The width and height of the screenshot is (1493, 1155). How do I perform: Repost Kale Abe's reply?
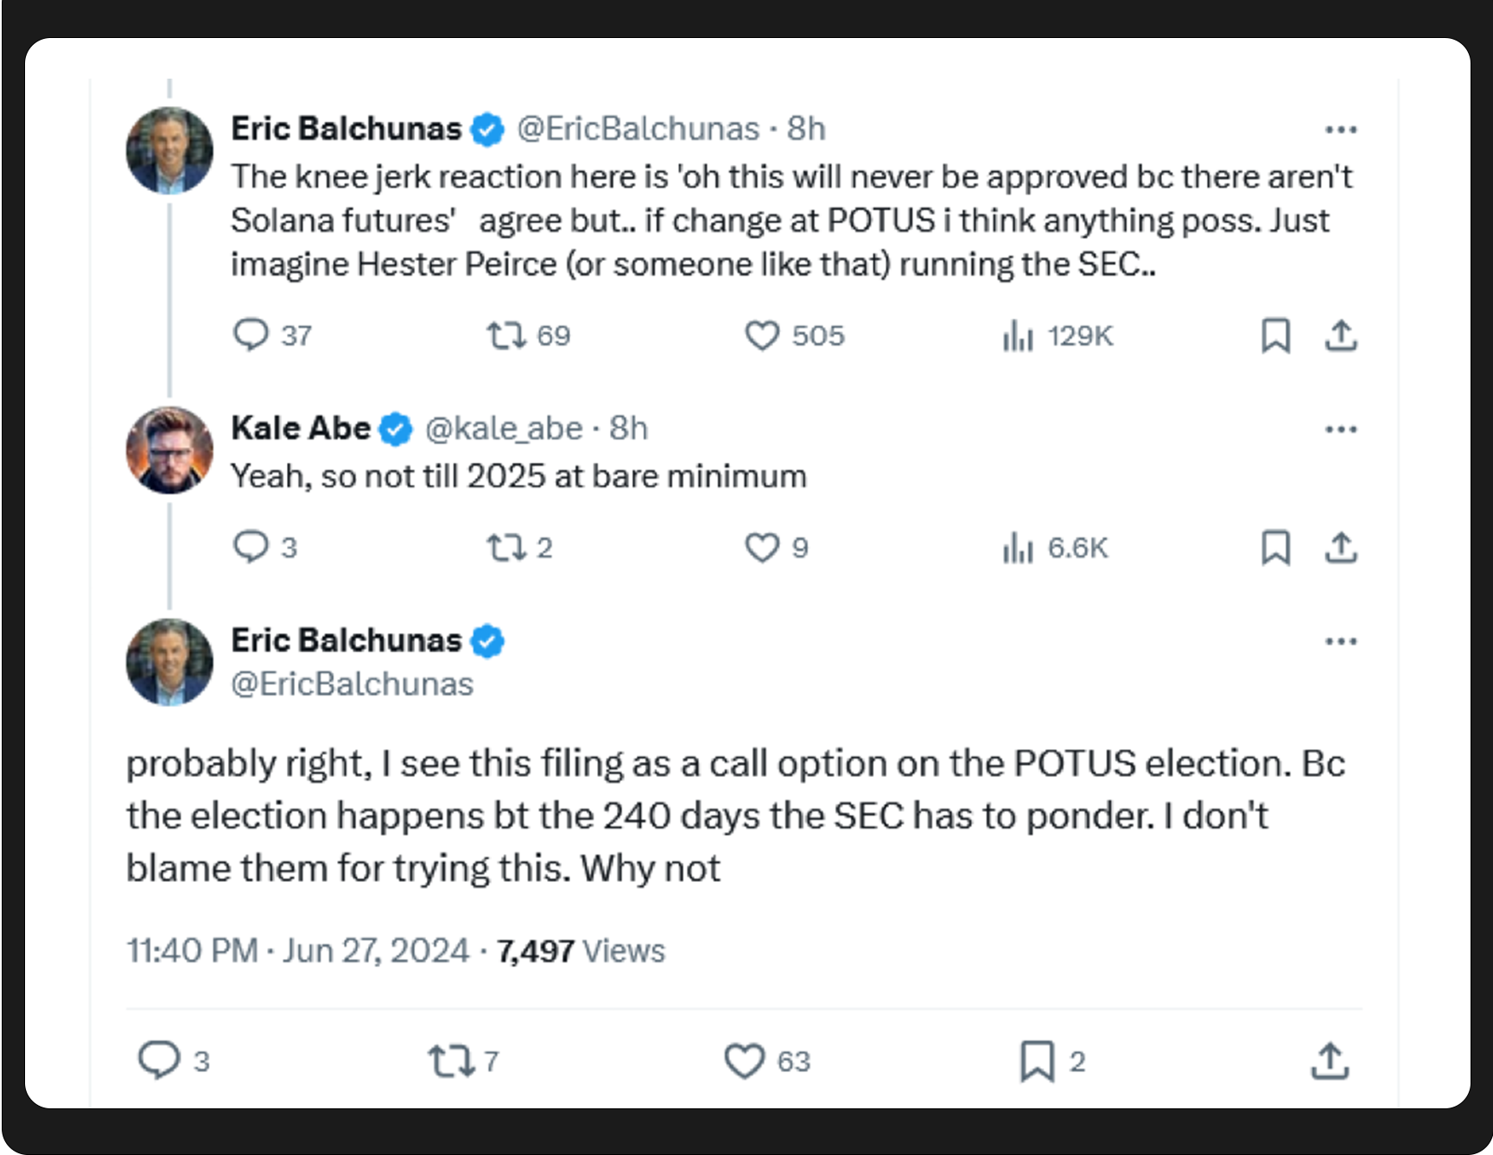tap(505, 548)
